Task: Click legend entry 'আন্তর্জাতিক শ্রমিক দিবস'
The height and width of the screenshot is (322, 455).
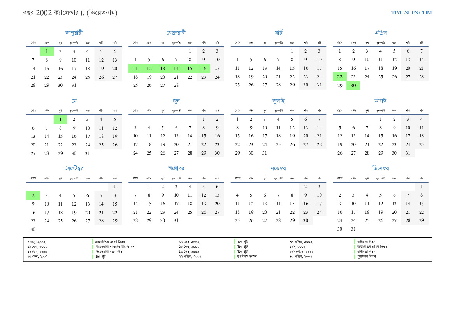Action: pyautogui.click(x=372, y=246)
